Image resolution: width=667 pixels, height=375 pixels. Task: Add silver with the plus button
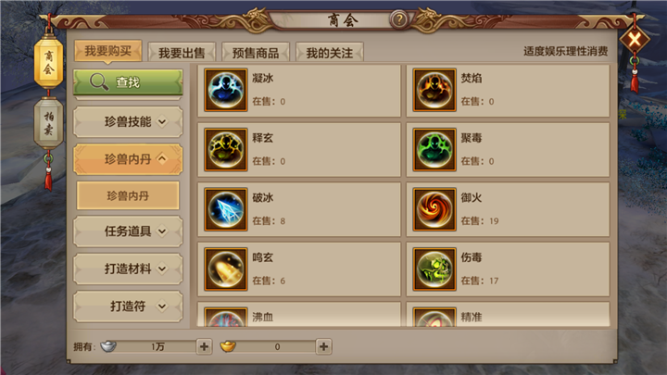coord(204,346)
